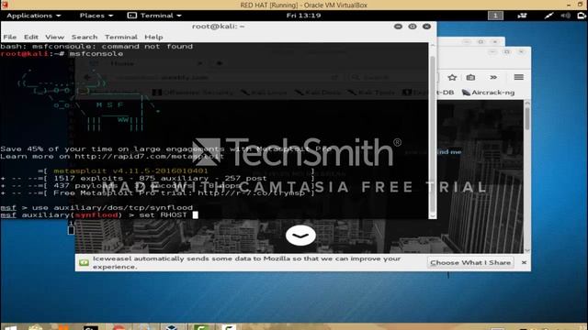
Task: Bookmark this page with the Iceweasel star icon
Action: (x=452, y=77)
